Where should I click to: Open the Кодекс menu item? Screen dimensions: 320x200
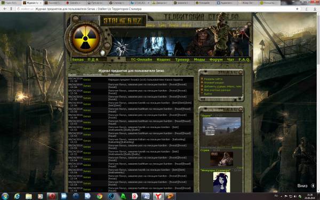(x=164, y=60)
